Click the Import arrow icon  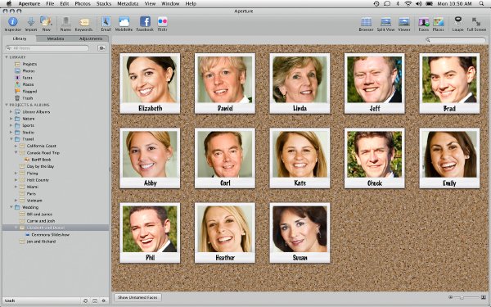point(31,21)
